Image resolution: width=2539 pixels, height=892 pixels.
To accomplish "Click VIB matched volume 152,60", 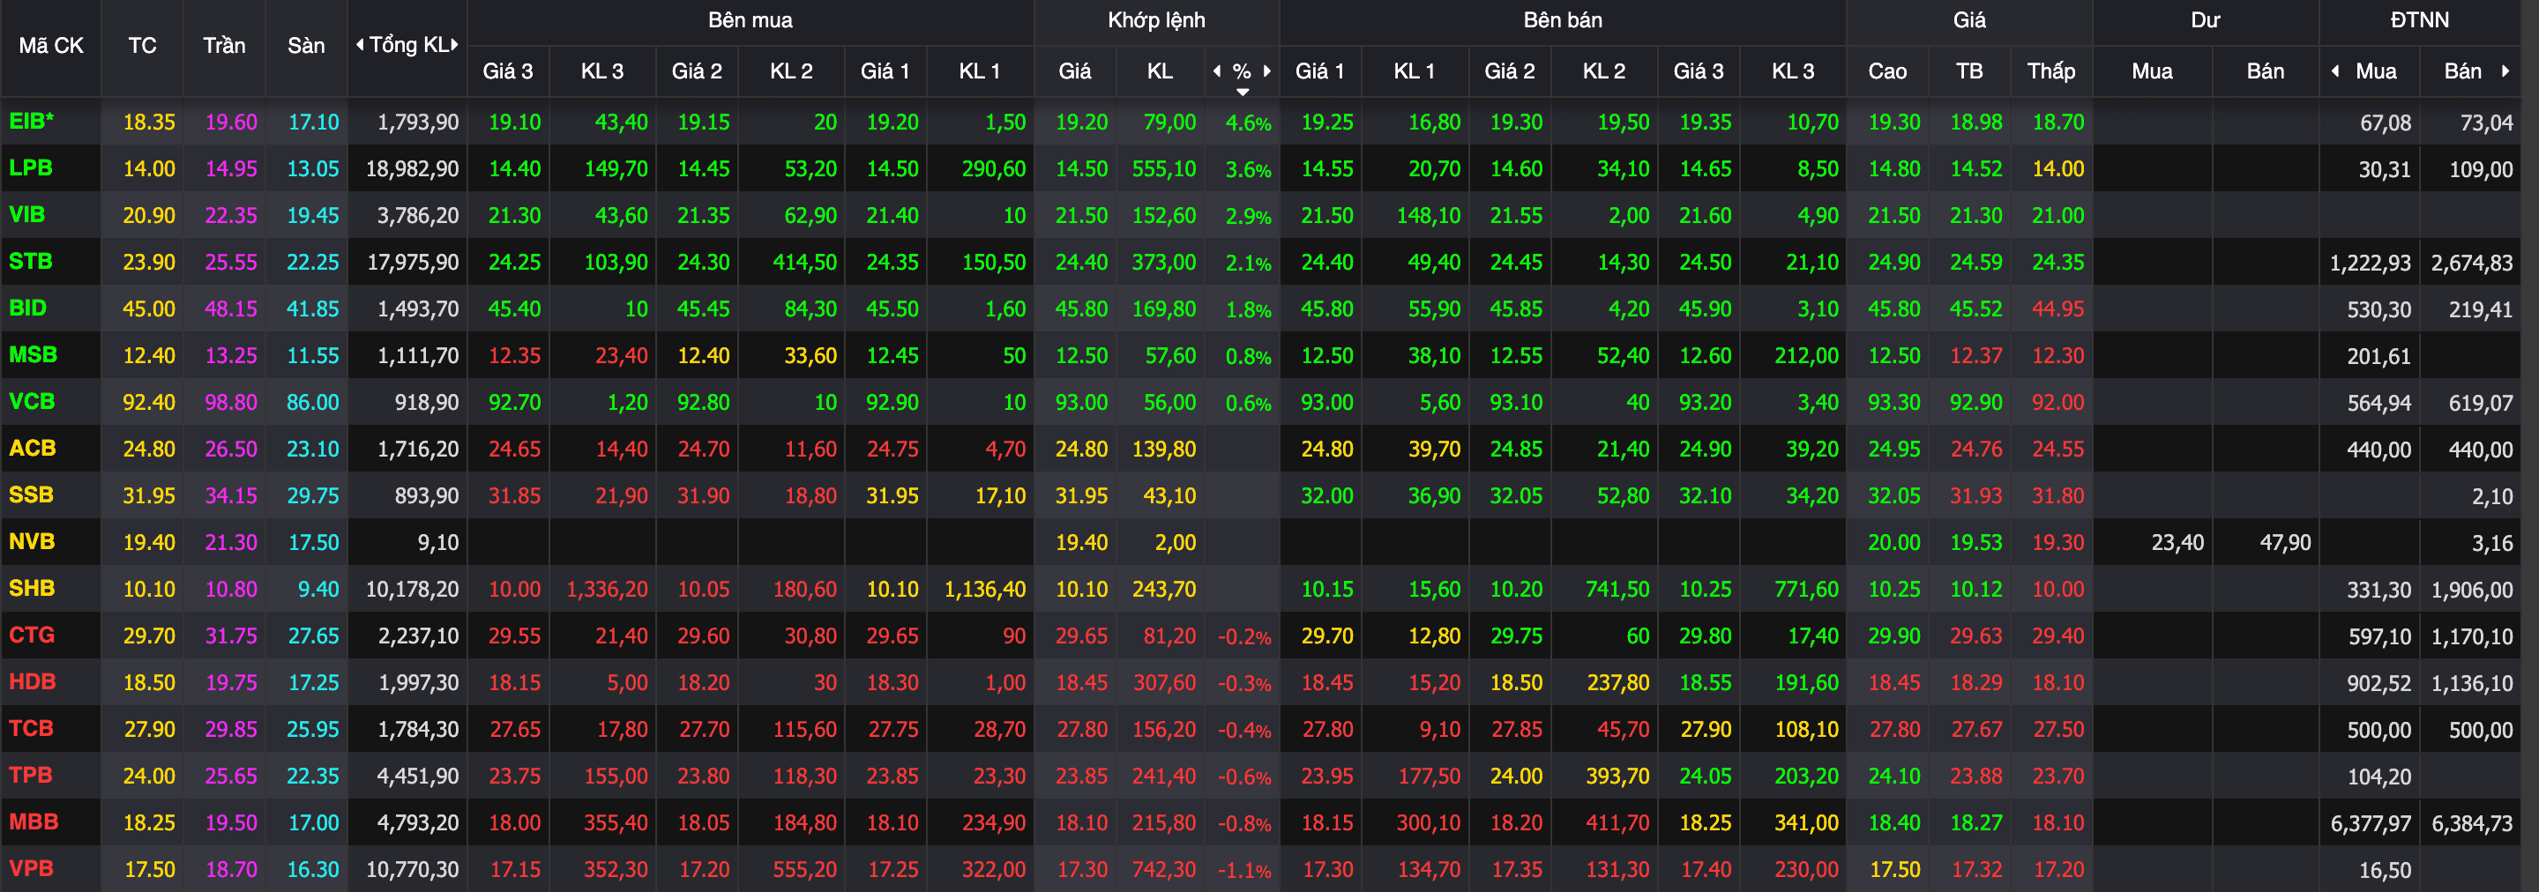I will click(1163, 215).
